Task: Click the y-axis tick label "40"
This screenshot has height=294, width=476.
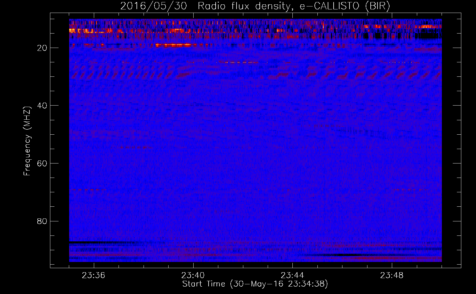Action: pos(42,106)
